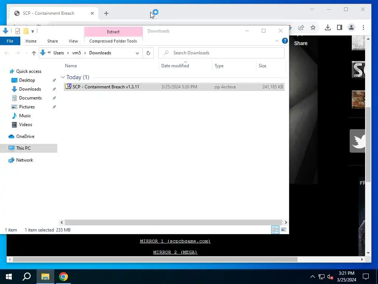Open Chrome profile menu
This screenshot has width=378, height=284.
(x=351, y=27)
